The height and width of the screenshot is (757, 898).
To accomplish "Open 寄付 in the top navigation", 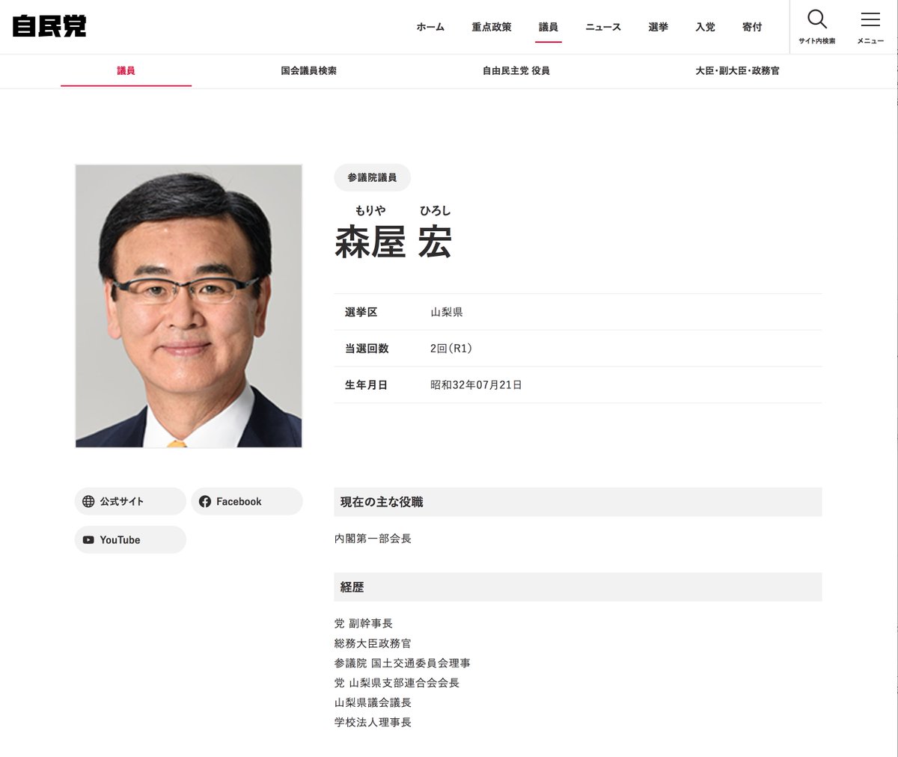I will 752,27.
